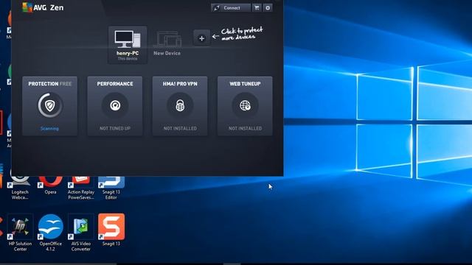Image resolution: width=472 pixels, height=265 pixels.
Task: Click NOT INSTALLED under Web TuneUp
Action: 245,128
